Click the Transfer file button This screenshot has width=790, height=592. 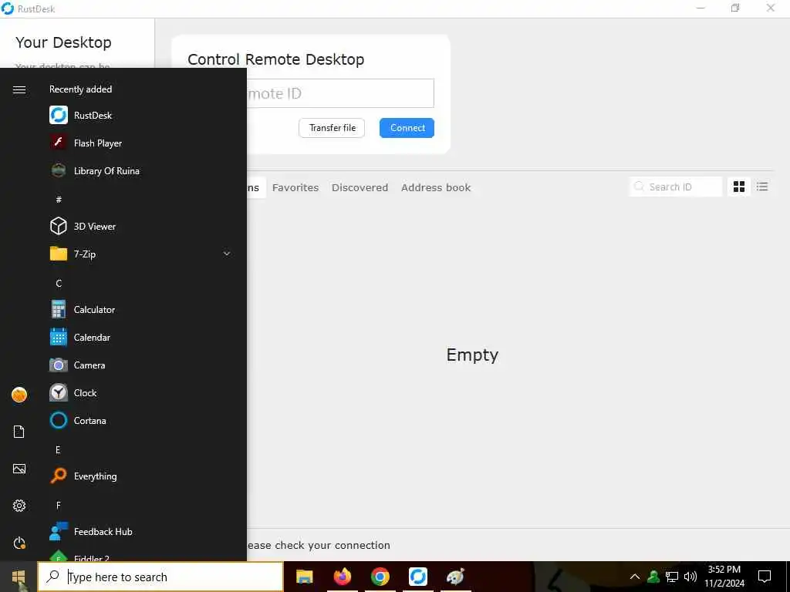(x=332, y=128)
